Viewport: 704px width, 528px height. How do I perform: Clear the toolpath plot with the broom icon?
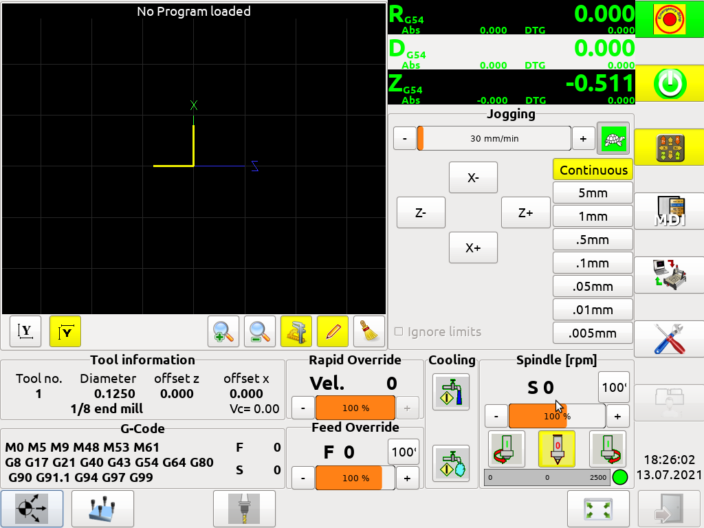tap(369, 331)
